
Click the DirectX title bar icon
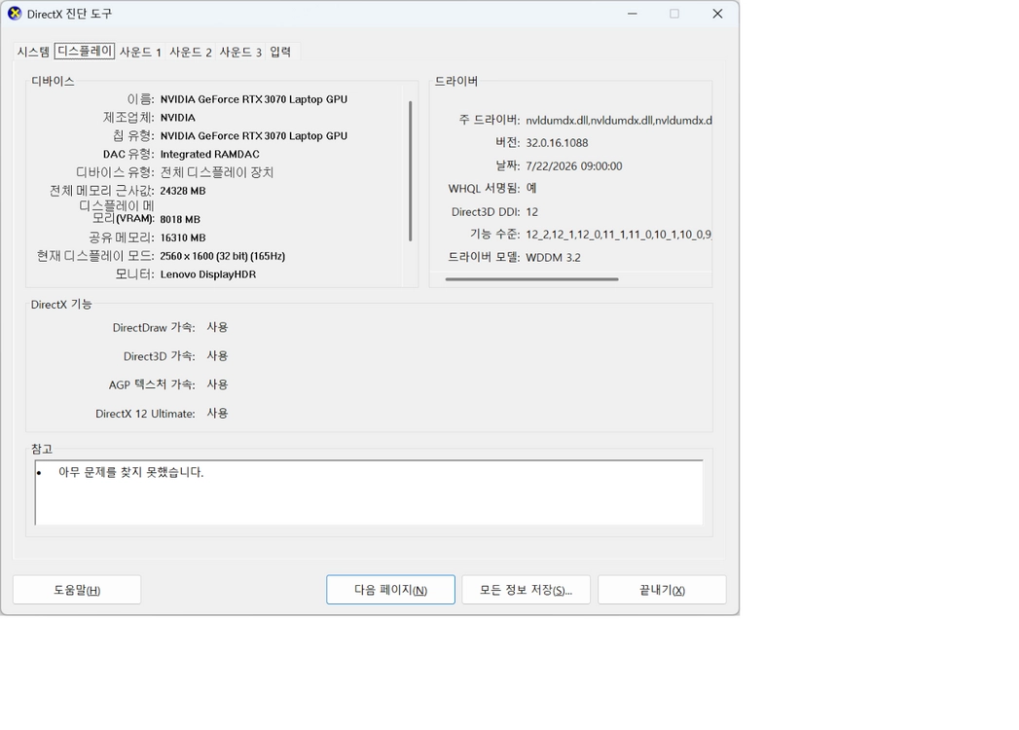click(15, 14)
